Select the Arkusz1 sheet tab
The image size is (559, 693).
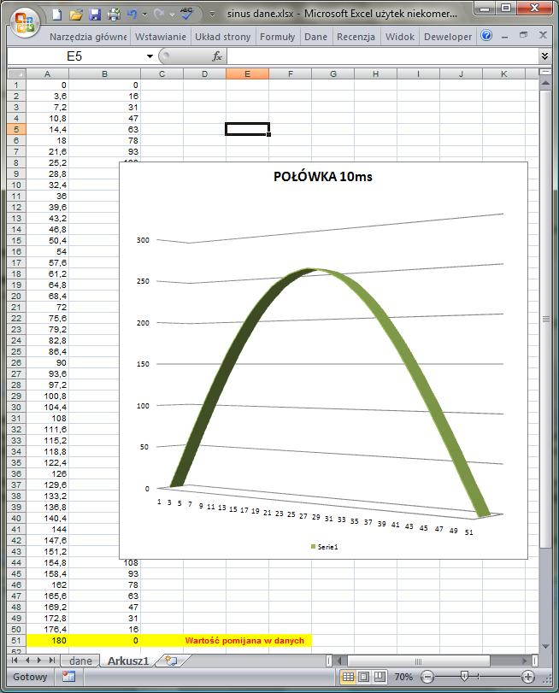tap(128, 661)
